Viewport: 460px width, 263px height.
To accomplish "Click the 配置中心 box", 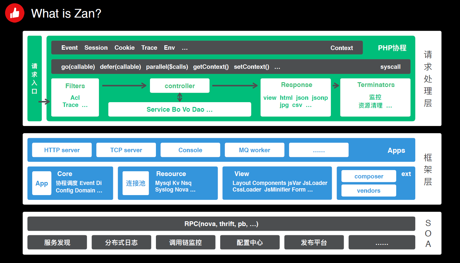I will (x=250, y=242).
